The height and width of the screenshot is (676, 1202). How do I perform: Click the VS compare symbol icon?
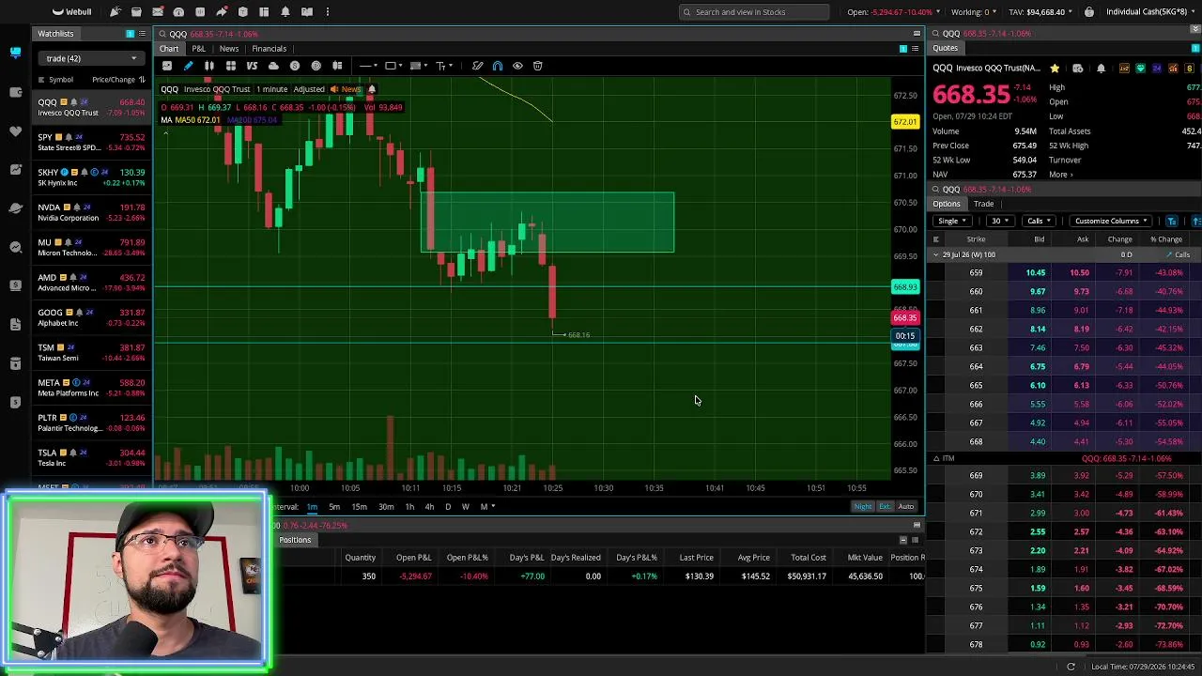252,66
